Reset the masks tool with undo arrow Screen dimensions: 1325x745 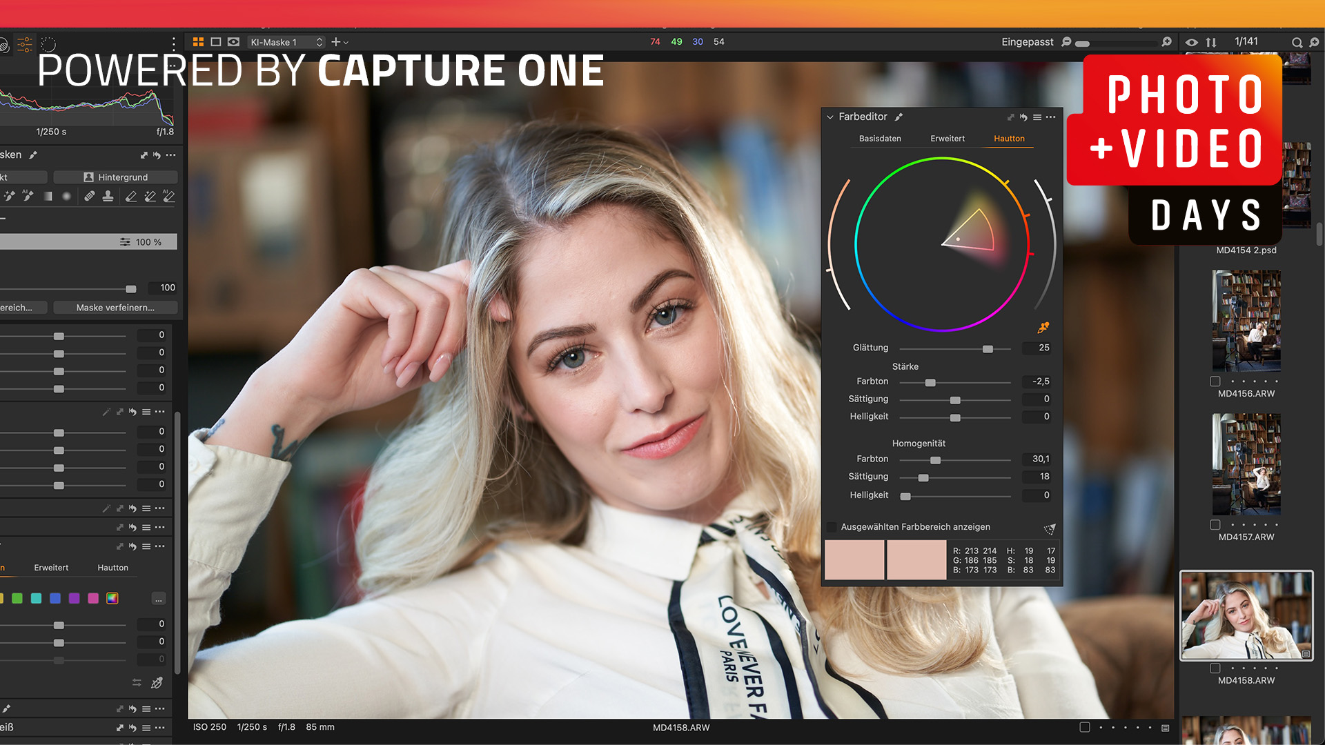tap(157, 155)
